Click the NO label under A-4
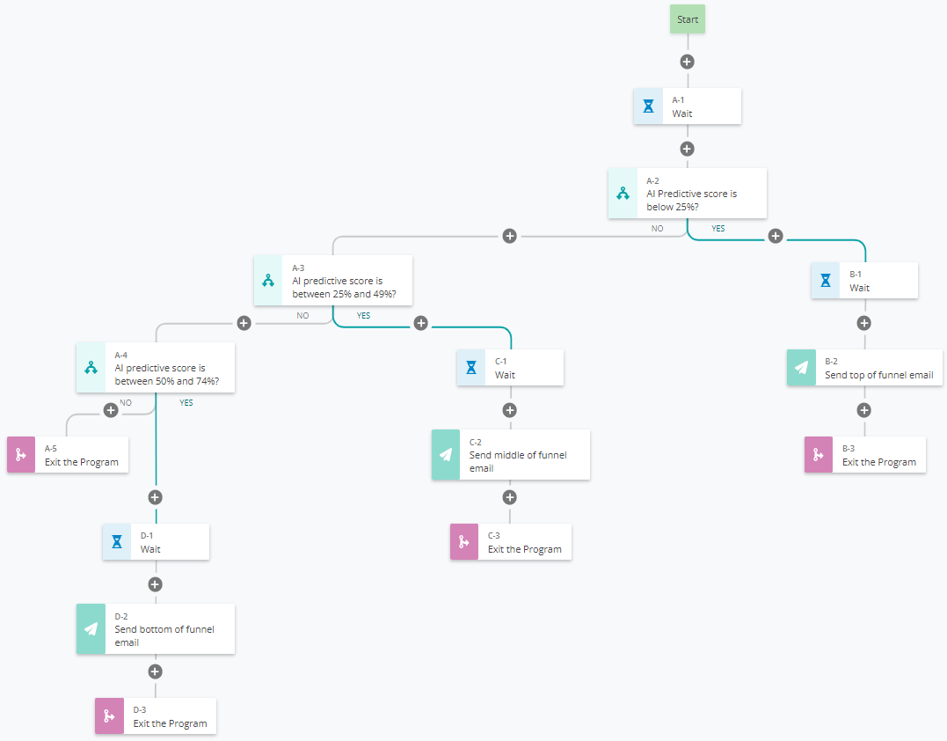The width and height of the screenshot is (947, 741). click(126, 402)
